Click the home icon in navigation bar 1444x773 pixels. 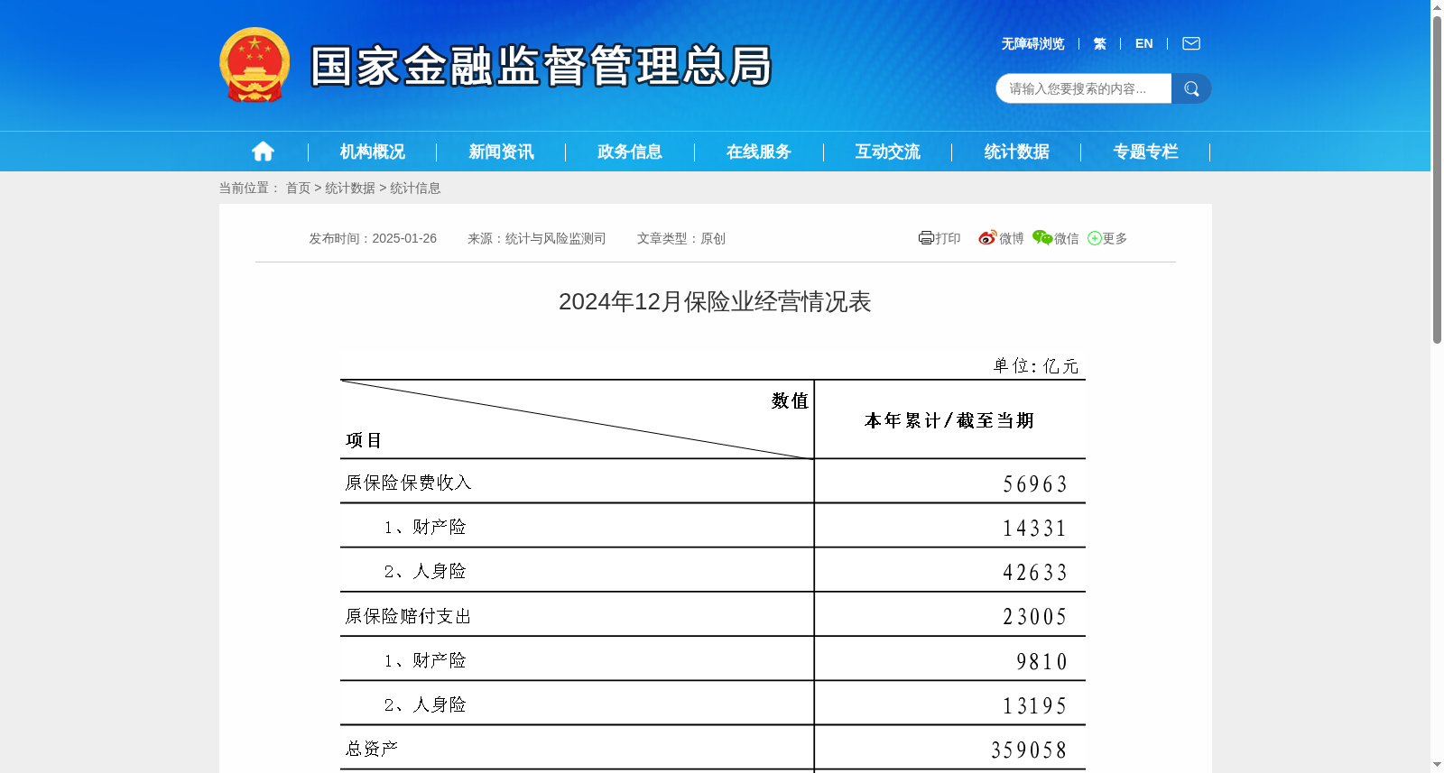point(263,152)
